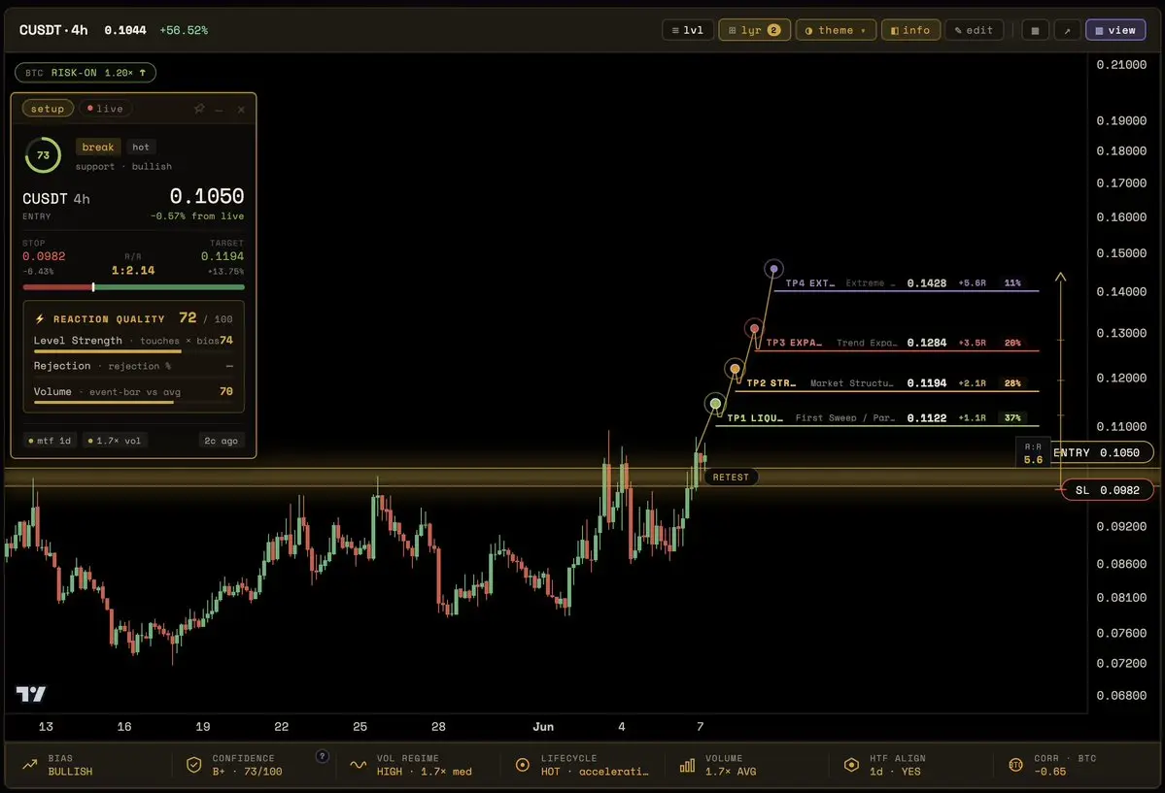Click the TP4 price 0.1428
The height and width of the screenshot is (793, 1165).
coord(927,282)
